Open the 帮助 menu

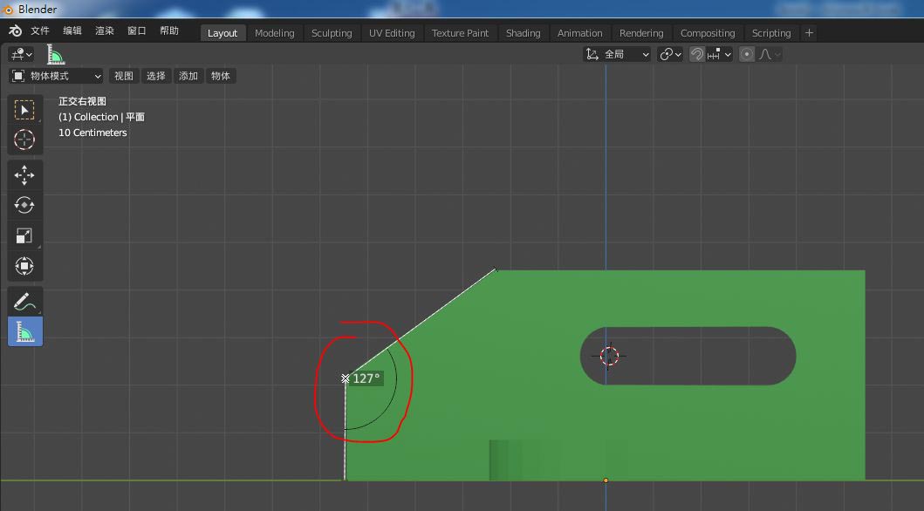(x=169, y=31)
